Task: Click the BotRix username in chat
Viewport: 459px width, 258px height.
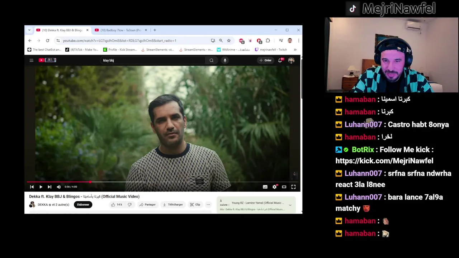Action: 363,149
